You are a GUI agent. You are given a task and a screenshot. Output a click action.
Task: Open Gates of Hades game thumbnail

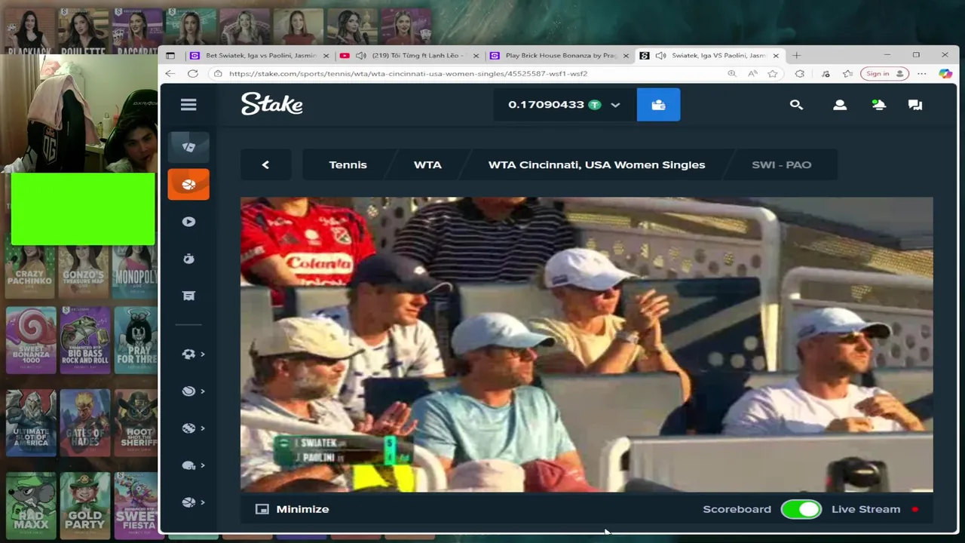84,421
